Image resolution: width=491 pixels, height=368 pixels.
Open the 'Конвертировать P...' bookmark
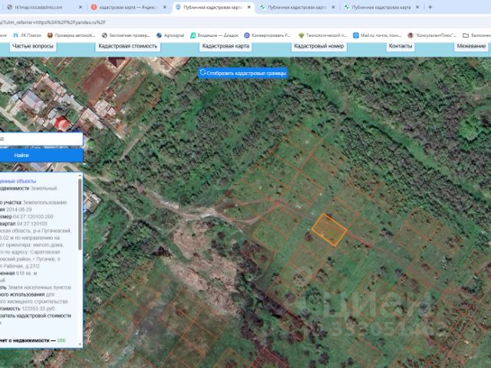click(267, 35)
